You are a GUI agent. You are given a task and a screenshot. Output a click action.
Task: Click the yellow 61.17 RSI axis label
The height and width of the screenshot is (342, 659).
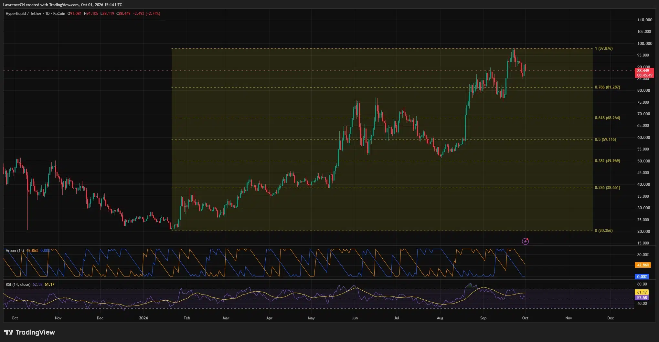[x=642, y=292]
